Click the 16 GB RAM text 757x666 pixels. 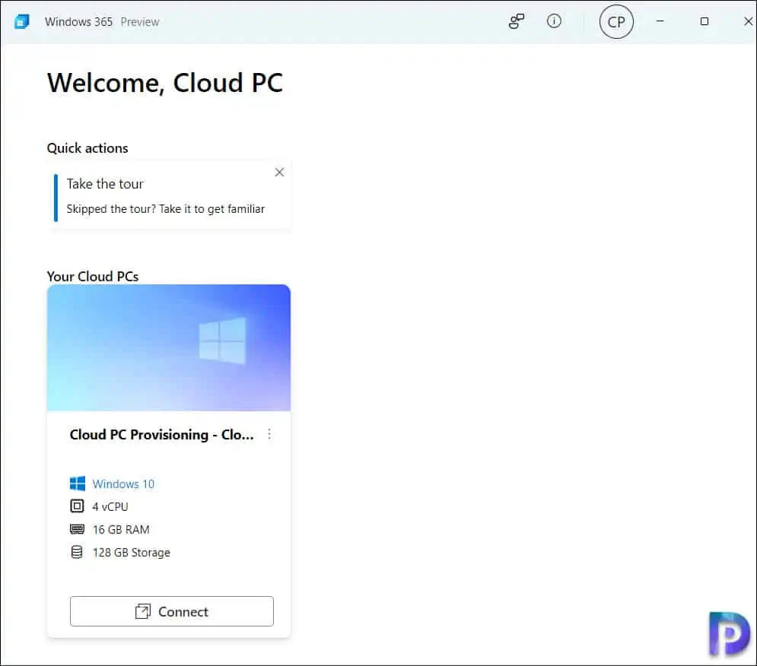(121, 529)
